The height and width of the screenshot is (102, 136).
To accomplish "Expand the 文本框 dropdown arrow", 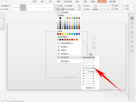I will [x=9, y=9].
